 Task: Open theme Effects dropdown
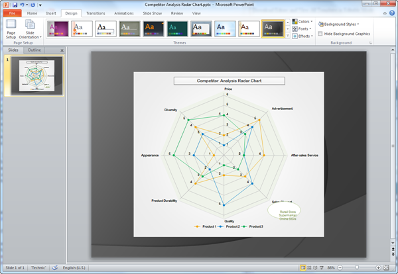point(302,36)
